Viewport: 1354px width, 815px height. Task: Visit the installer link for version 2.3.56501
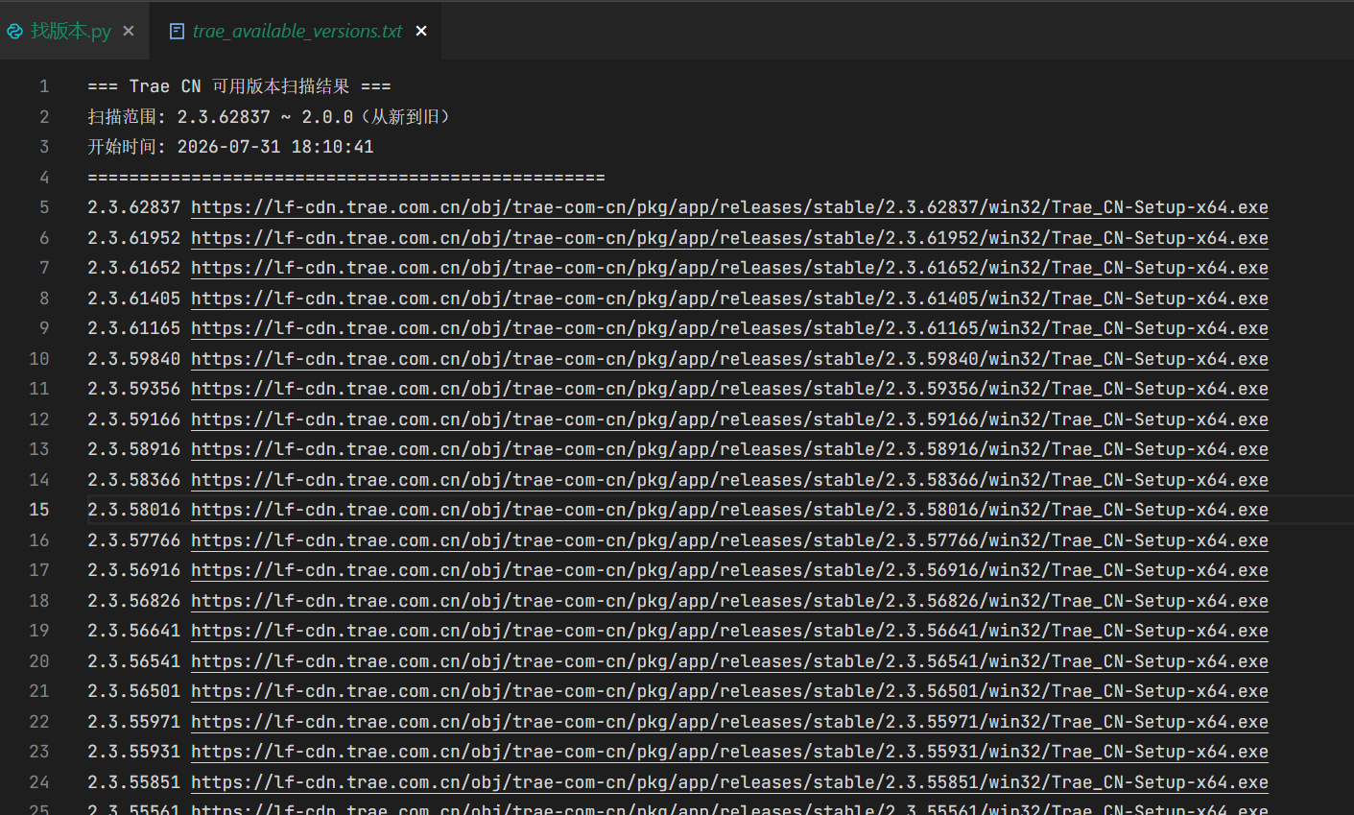[729, 691]
